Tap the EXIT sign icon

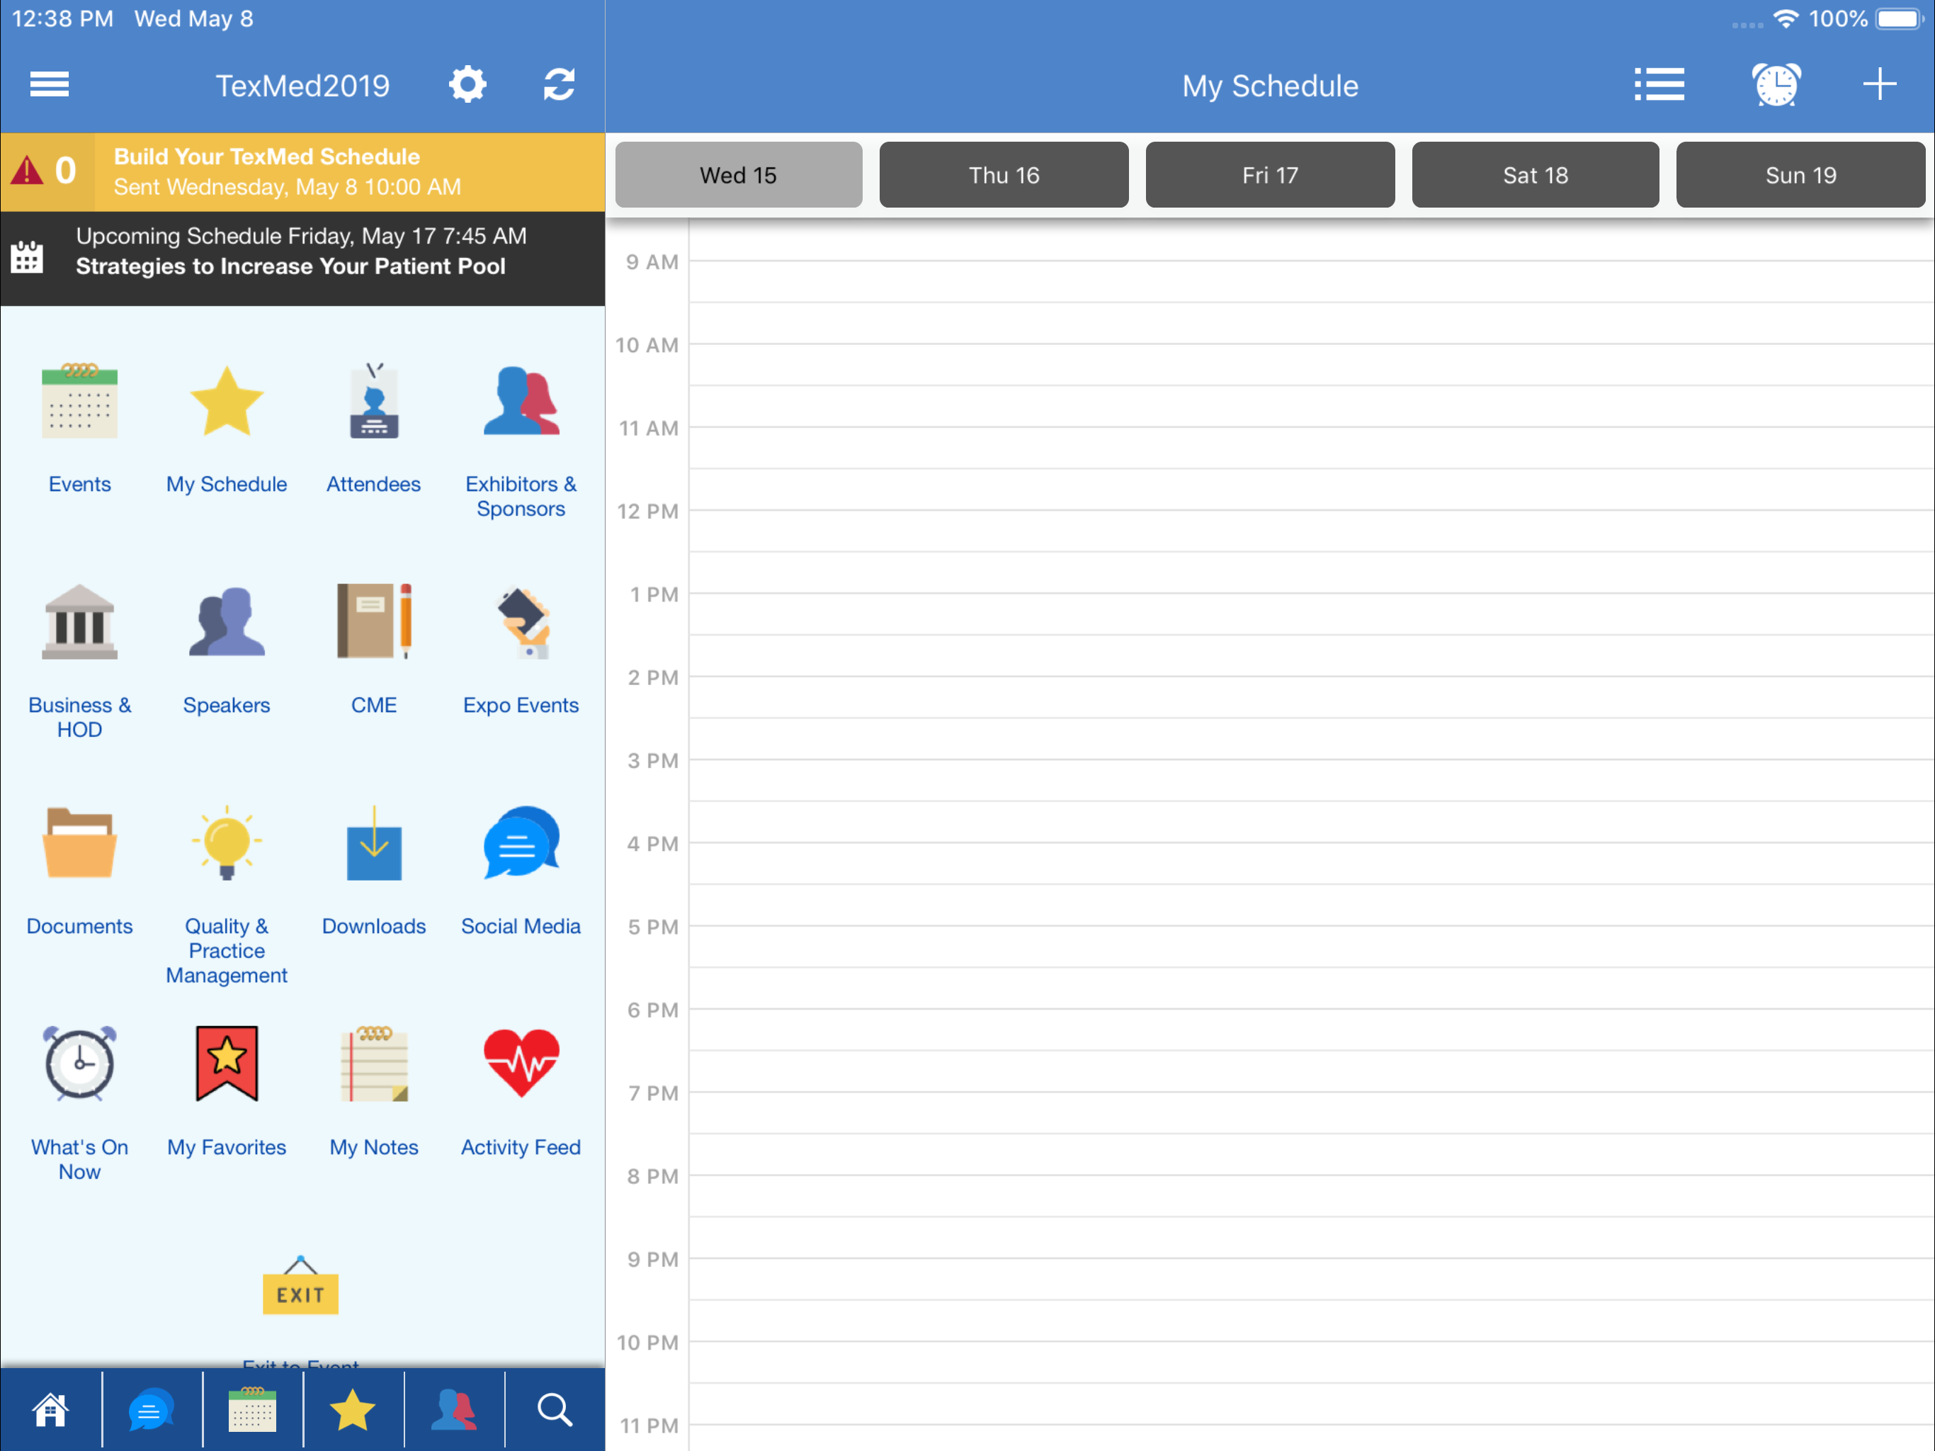coord(301,1286)
